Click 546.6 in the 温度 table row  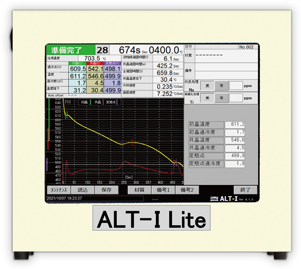coord(95,76)
